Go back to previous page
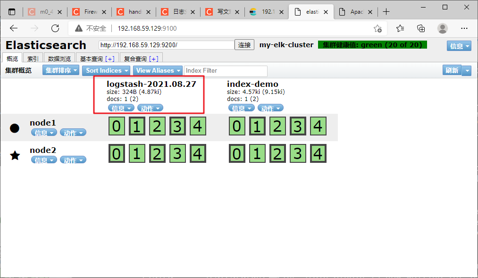478x278 pixels. [x=14, y=28]
